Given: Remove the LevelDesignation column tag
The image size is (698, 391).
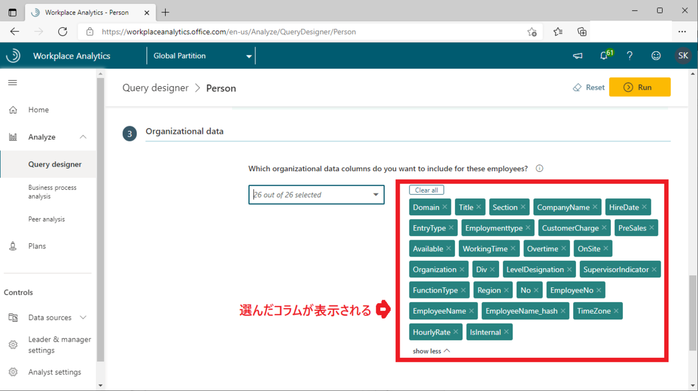Looking at the screenshot, I should pos(569,269).
